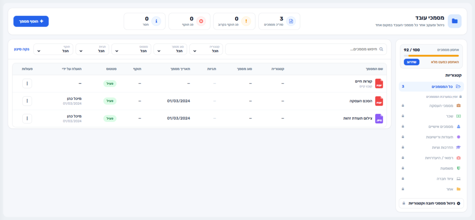Click the תגיות table column header
The width and height of the screenshot is (475, 220).
pyautogui.click(x=211, y=69)
